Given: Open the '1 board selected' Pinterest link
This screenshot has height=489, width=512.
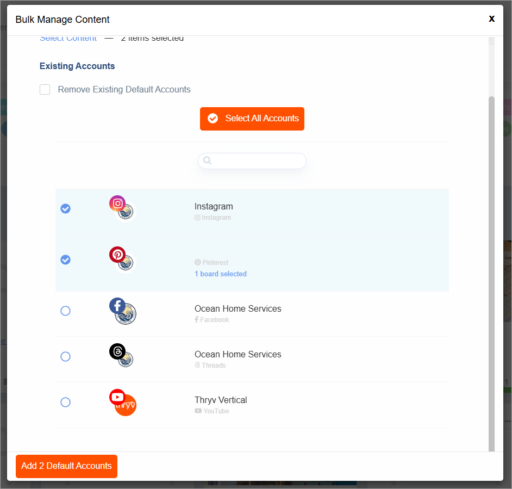Looking at the screenshot, I should coord(220,274).
